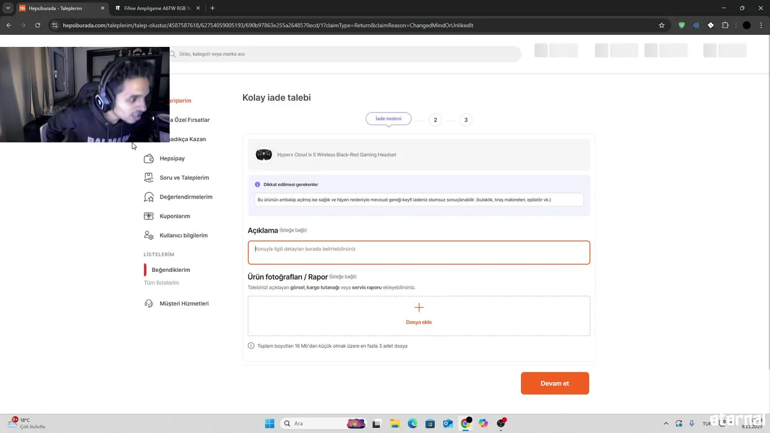Open the Chrome profile avatar

click(x=747, y=25)
